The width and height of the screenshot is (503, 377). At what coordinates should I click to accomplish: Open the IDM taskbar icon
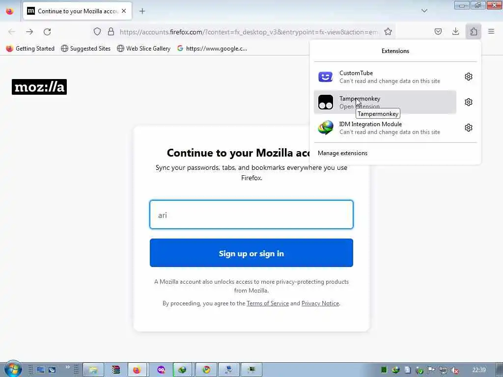point(183,370)
